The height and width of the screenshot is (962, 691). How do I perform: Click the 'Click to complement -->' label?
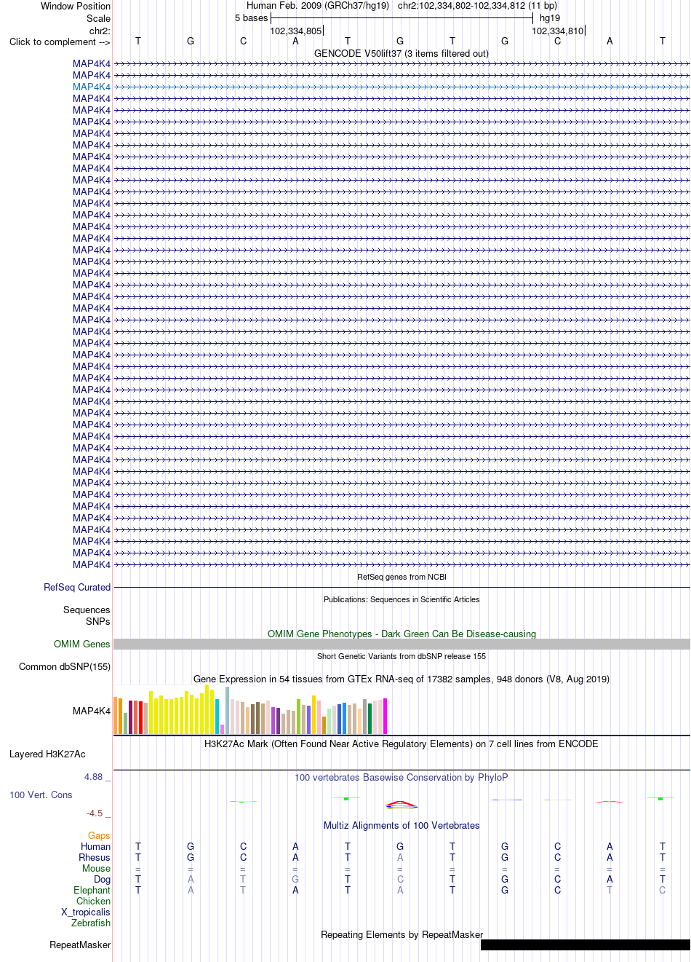pos(60,42)
